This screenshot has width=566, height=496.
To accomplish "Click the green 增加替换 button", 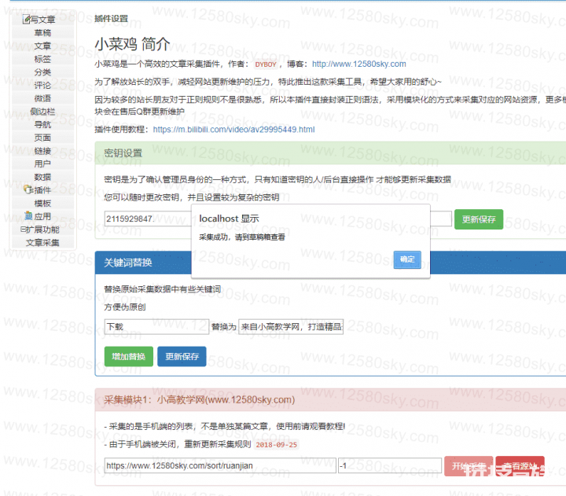I will pyautogui.click(x=128, y=356).
